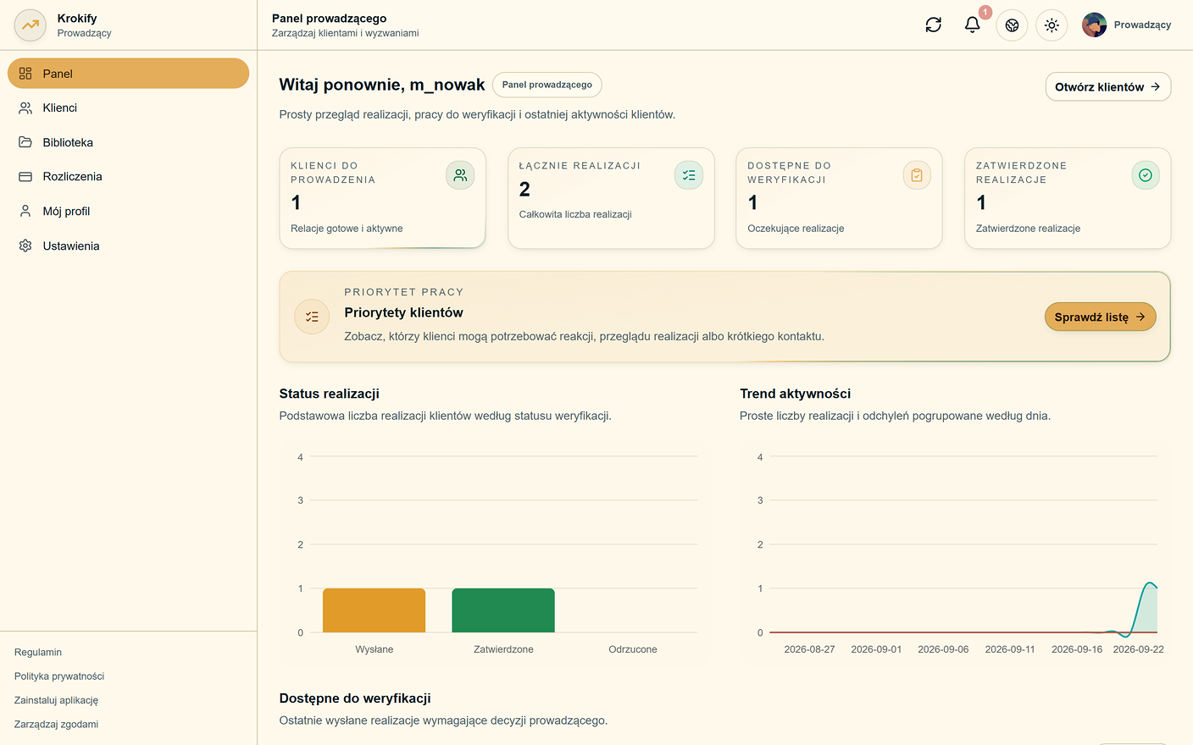Image resolution: width=1193 pixels, height=745 pixels.
Task: Click the clipboard icon on Dostępne do weryfikacji card
Action: click(x=917, y=175)
